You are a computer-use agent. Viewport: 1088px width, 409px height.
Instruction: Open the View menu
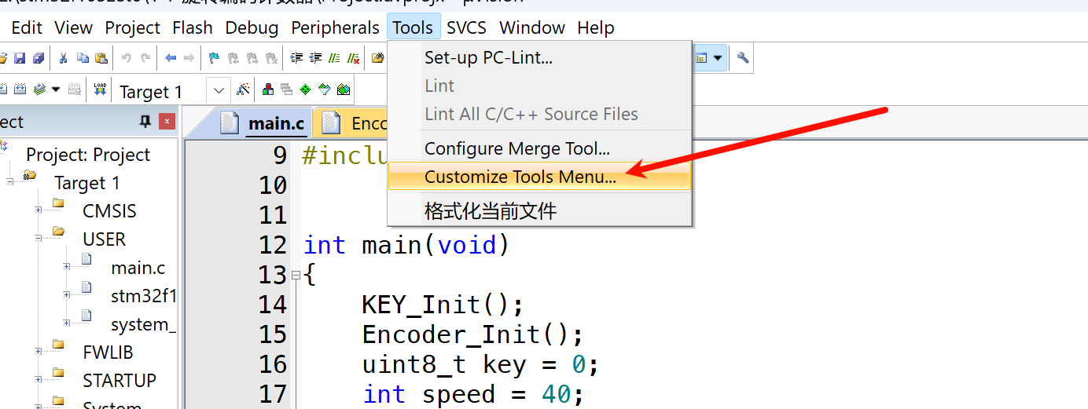pos(74,27)
